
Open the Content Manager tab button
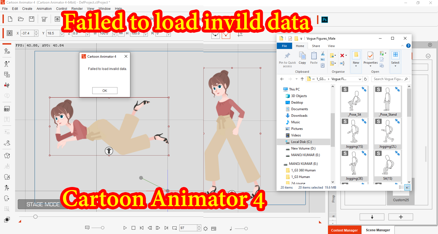tap(344, 230)
